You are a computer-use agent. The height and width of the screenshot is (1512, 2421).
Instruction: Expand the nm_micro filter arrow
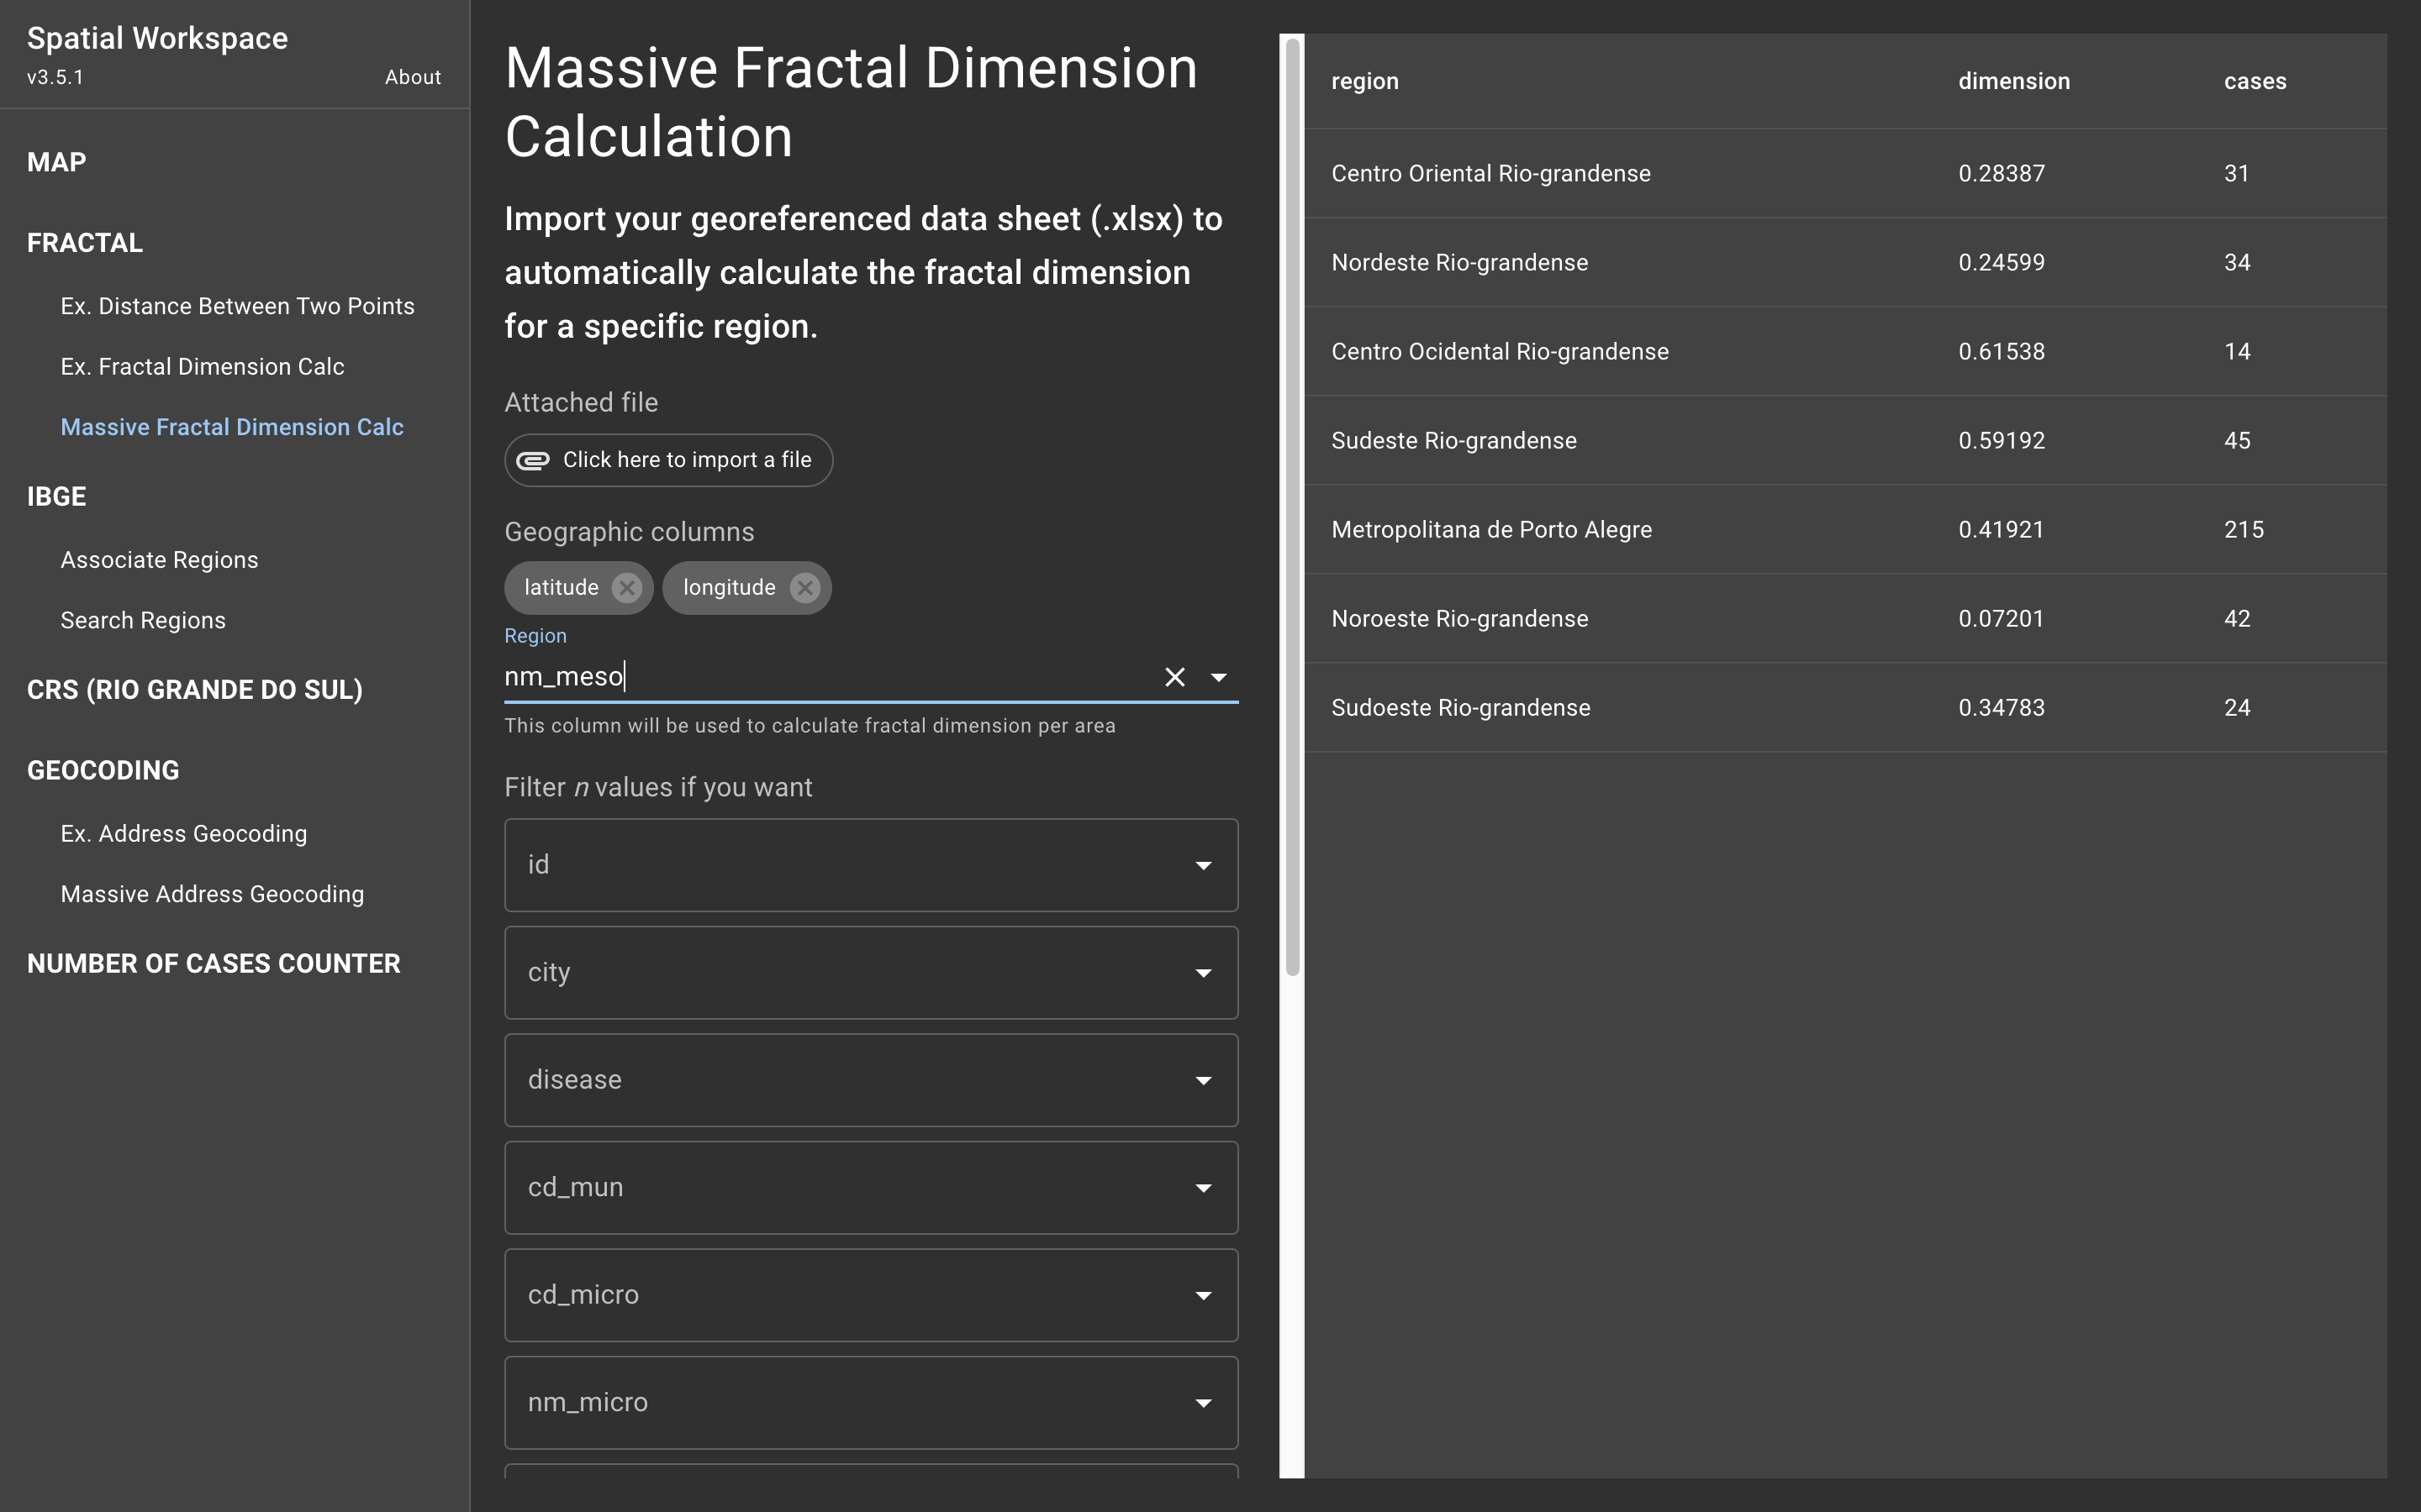[1202, 1403]
